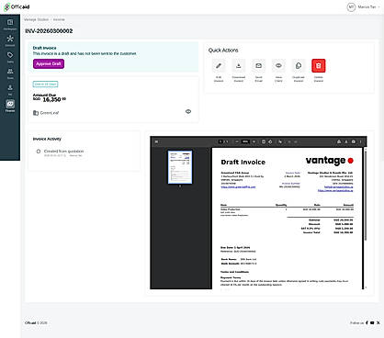This screenshot has height=338, width=384.
Task: Click the Duplicate Invoice quick action
Action: [x=299, y=65]
